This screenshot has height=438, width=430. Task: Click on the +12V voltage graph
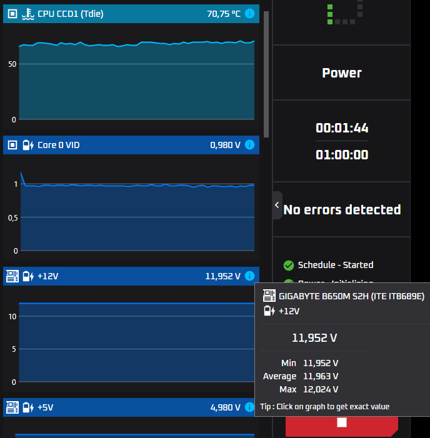(137, 342)
